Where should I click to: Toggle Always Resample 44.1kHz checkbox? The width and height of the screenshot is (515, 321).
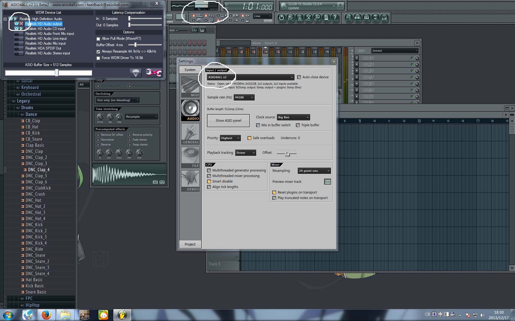pyautogui.click(x=98, y=52)
